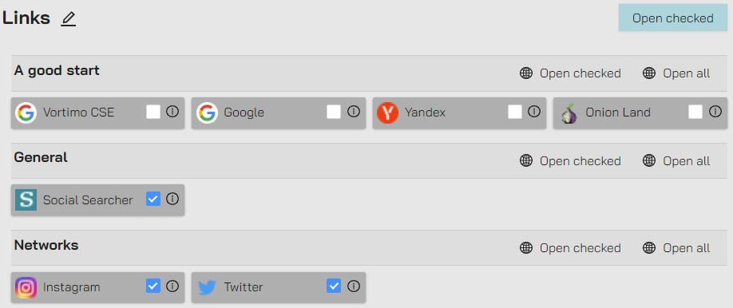Click the pencil edit icon beside Links
This screenshot has height=308, width=733.
click(68, 19)
